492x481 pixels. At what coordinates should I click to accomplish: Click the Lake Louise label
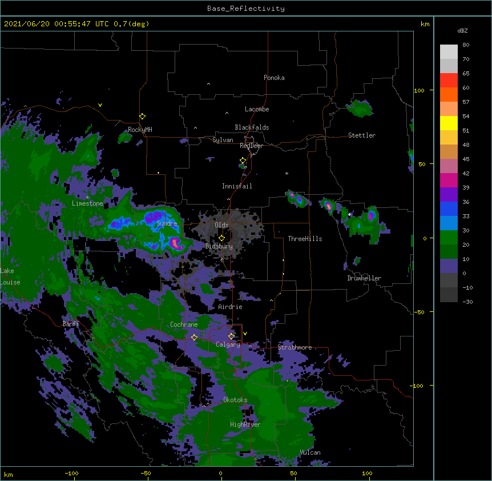coord(10,276)
